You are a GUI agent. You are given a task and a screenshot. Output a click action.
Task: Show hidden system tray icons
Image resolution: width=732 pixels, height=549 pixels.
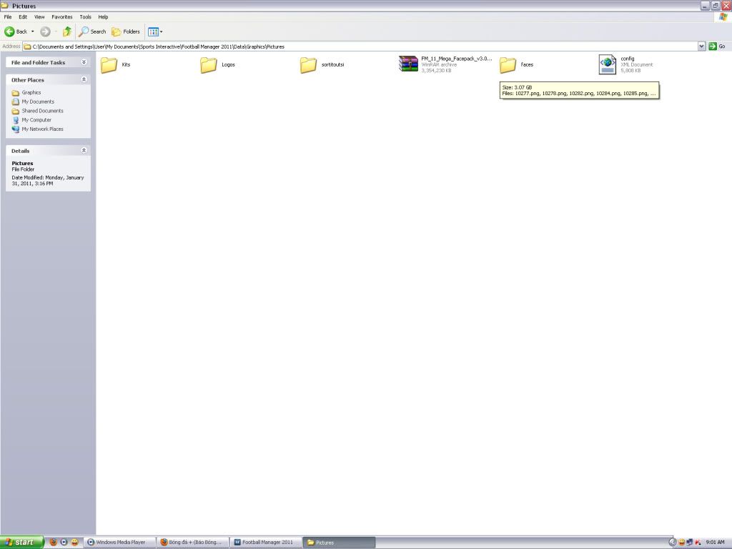[673, 542]
